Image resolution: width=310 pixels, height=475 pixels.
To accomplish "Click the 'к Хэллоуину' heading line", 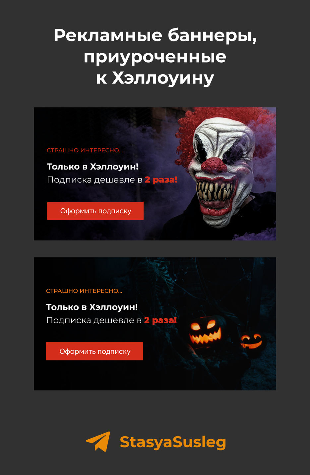I will coord(155,78).
